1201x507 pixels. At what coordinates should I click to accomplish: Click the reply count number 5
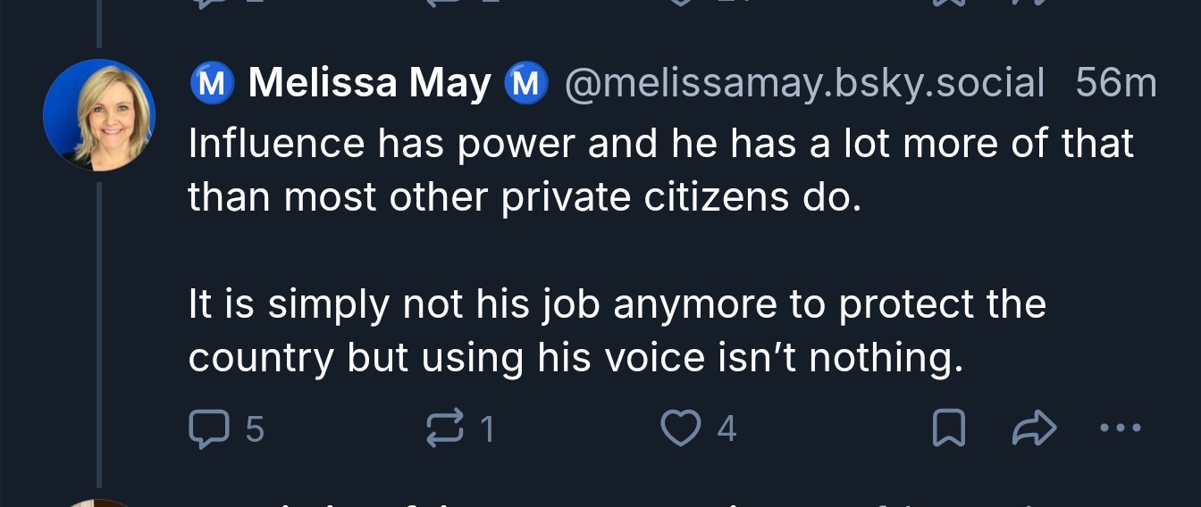point(254,430)
